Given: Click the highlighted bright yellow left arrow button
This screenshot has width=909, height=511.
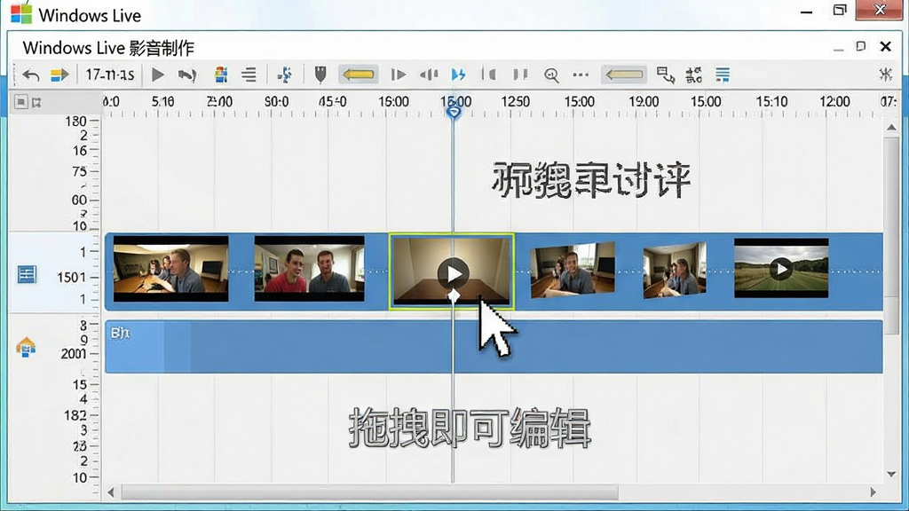Looking at the screenshot, I should point(359,75).
